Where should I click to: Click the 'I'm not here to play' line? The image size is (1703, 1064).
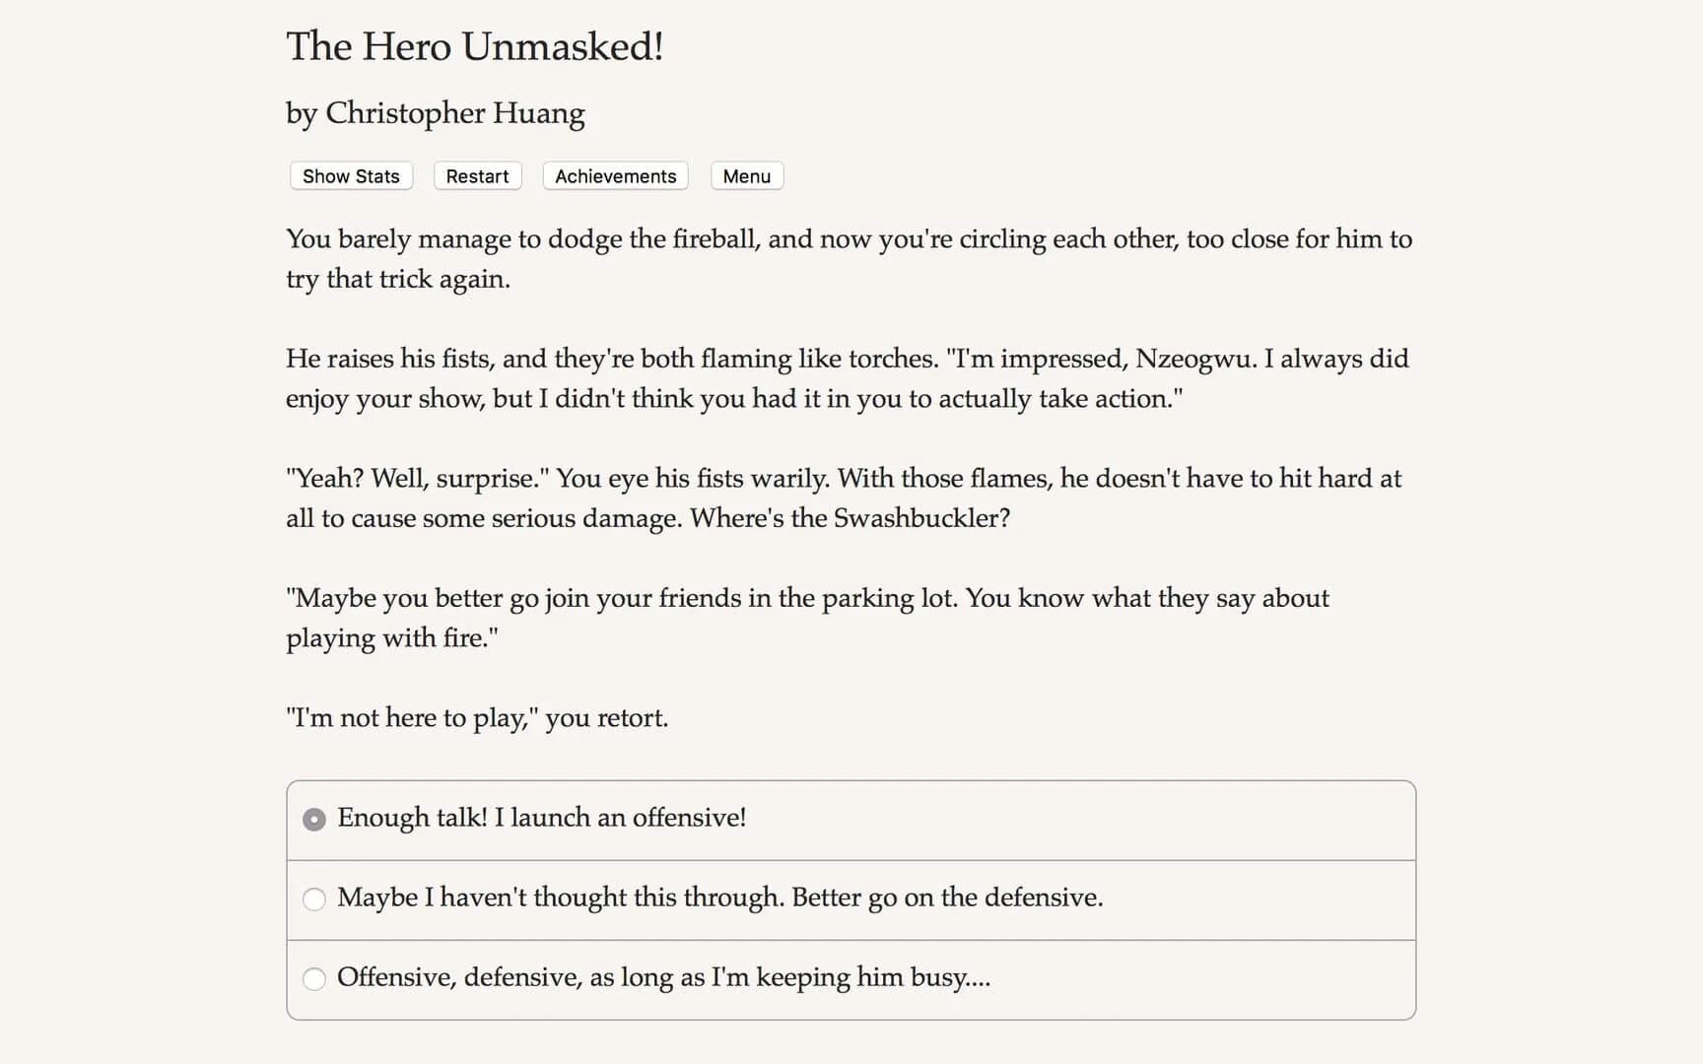(x=477, y=717)
